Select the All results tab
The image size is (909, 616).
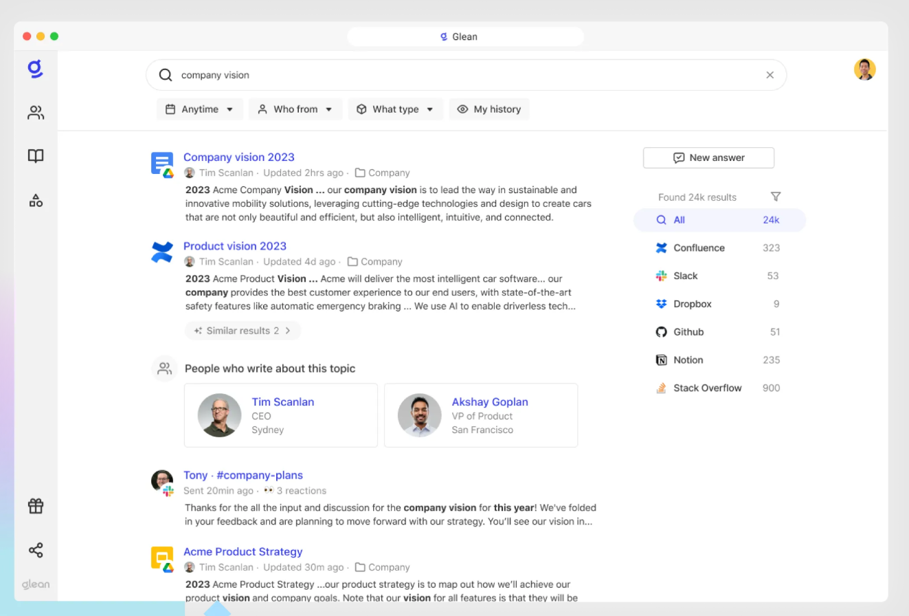[719, 220]
